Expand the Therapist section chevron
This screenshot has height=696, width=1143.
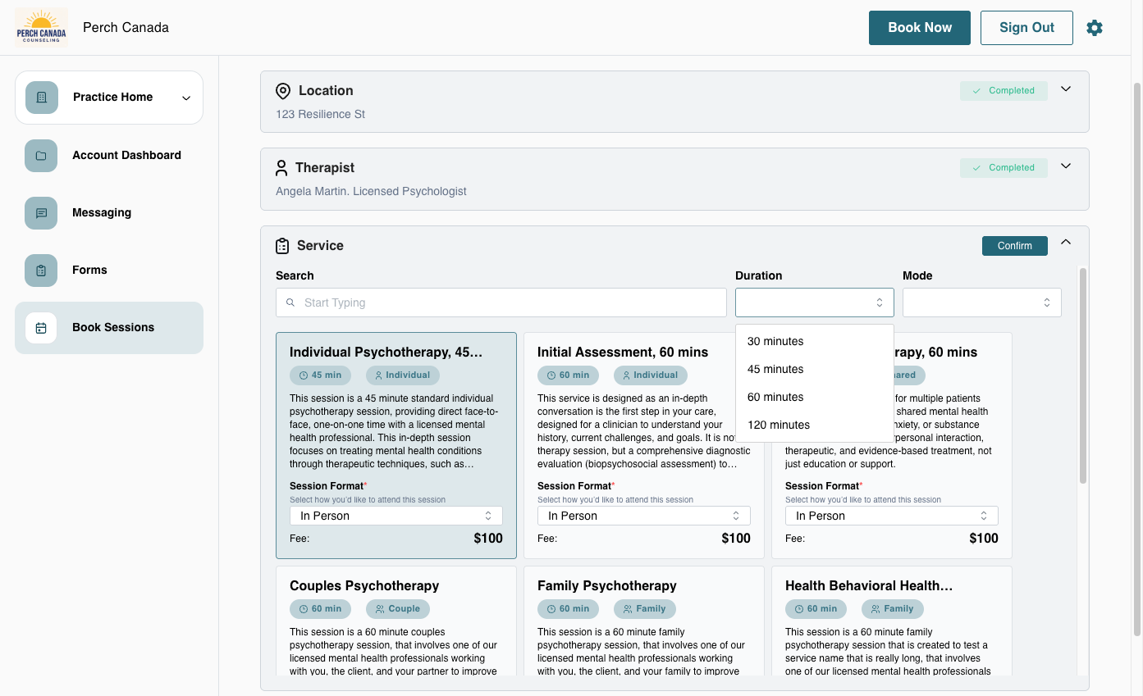(x=1066, y=166)
